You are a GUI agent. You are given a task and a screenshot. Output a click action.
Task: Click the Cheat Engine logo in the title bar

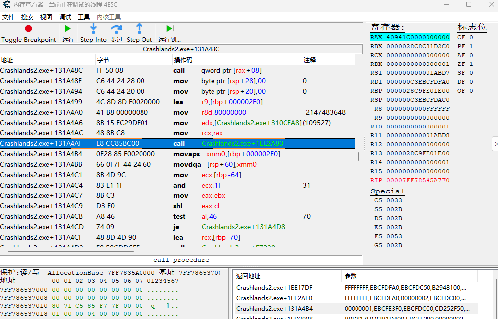tap(6, 5)
